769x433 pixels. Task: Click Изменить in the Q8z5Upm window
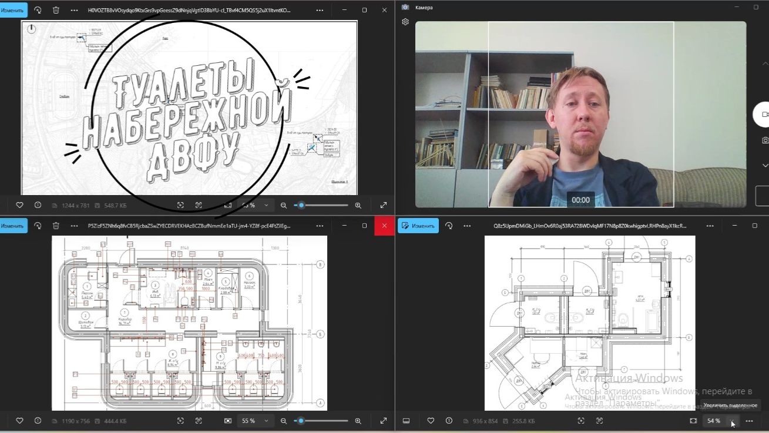point(418,226)
